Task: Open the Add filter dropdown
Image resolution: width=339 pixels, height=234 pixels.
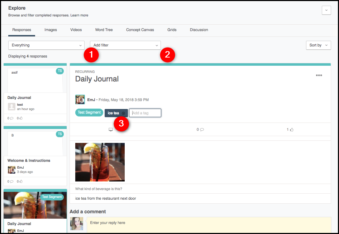Action: [125, 45]
